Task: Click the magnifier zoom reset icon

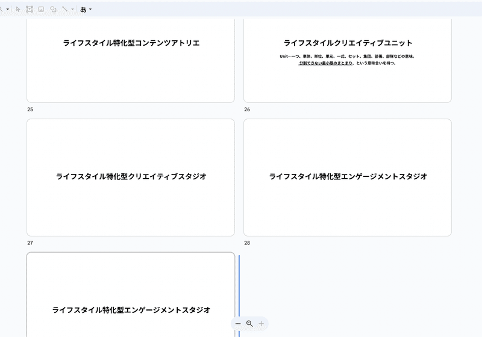Action: [249, 324]
